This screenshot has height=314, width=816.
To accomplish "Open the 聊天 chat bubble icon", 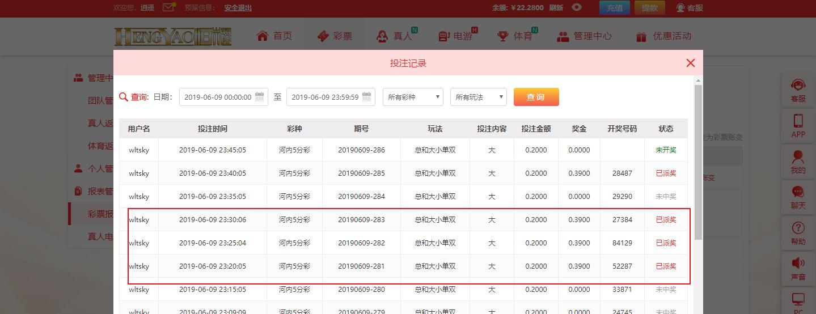I will point(798,193).
